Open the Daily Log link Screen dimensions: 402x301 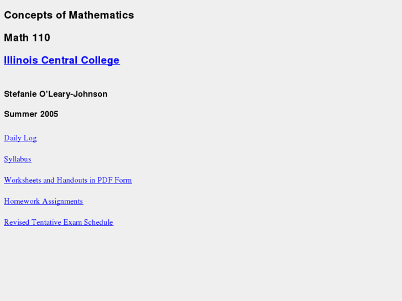20,138
